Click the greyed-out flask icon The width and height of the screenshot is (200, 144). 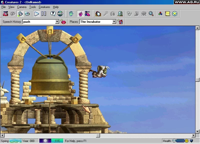click(136, 14)
